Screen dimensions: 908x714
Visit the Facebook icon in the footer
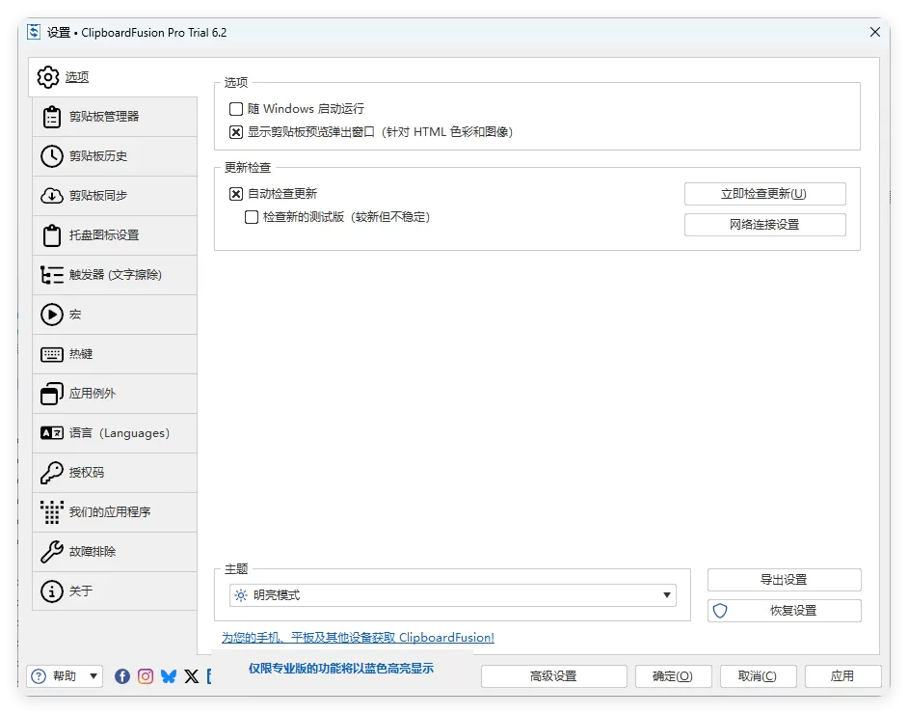(x=121, y=675)
